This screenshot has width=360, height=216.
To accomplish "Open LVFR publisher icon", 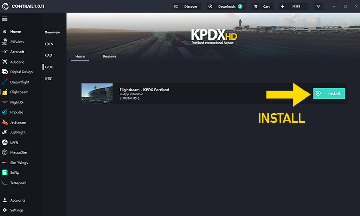I will (5, 143).
